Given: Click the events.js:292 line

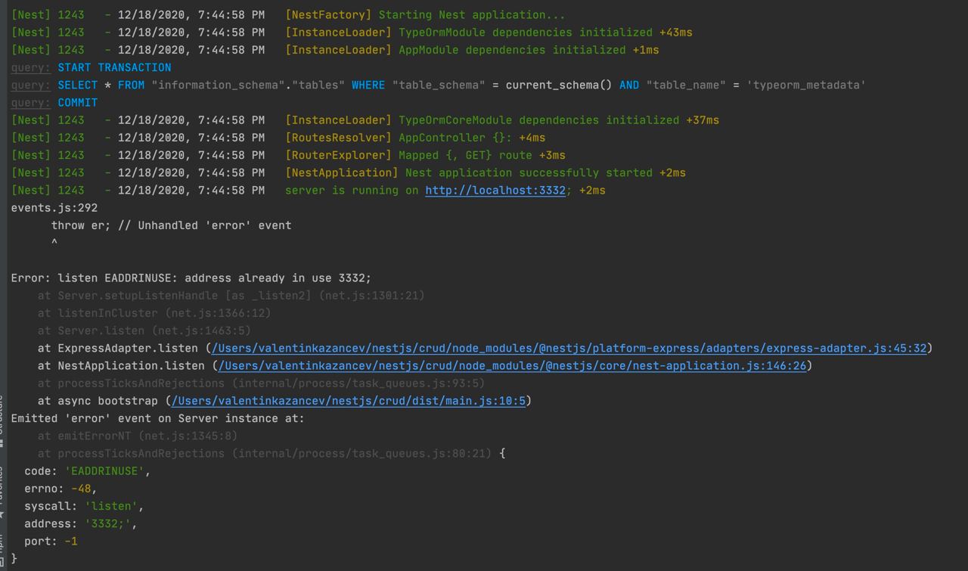Looking at the screenshot, I should [54, 208].
